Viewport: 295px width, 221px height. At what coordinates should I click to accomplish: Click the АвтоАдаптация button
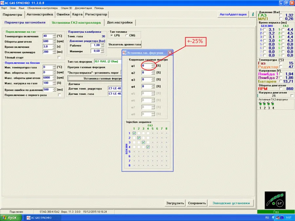point(233,14)
